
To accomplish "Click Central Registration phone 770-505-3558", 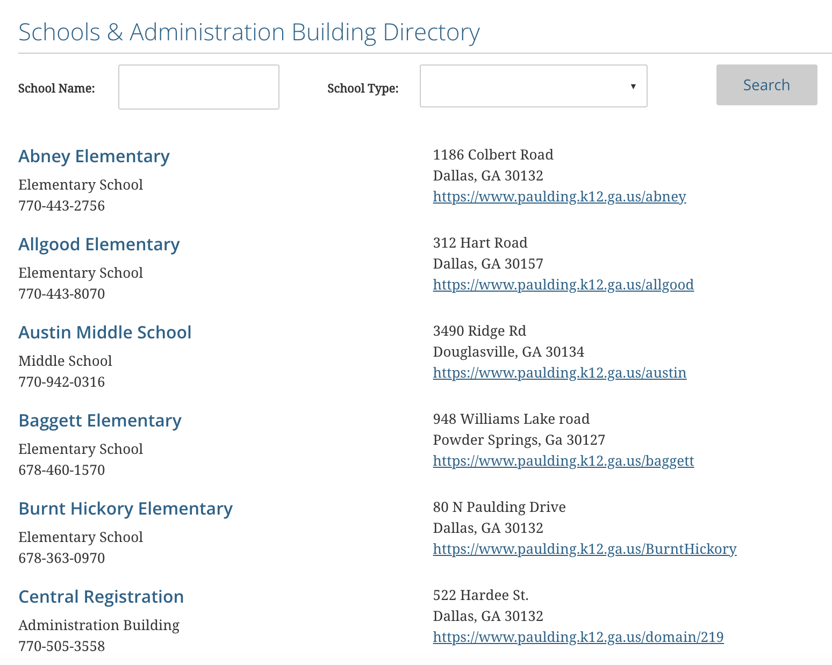I will (62, 646).
